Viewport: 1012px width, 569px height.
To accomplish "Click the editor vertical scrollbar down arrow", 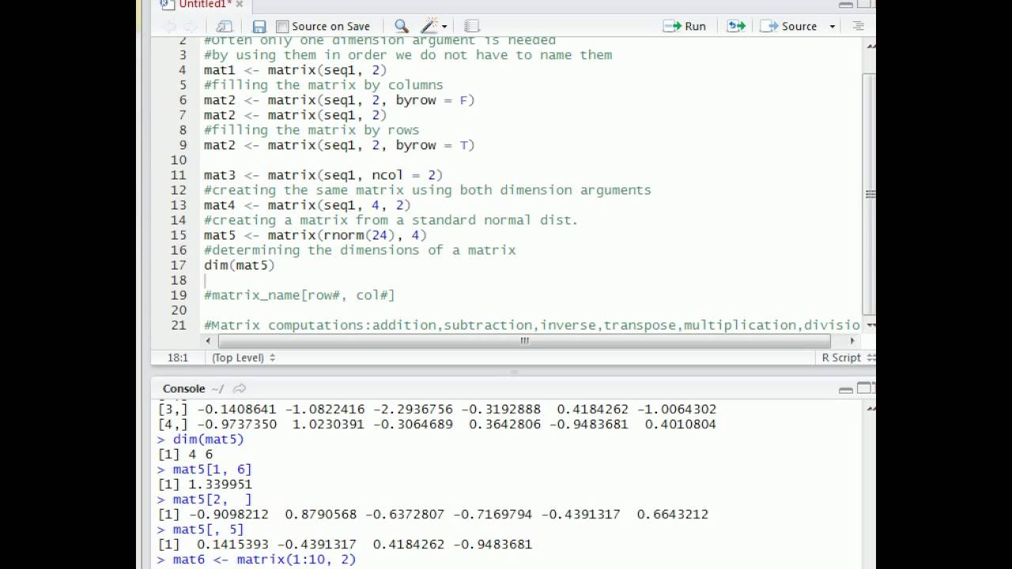I will click(x=870, y=325).
